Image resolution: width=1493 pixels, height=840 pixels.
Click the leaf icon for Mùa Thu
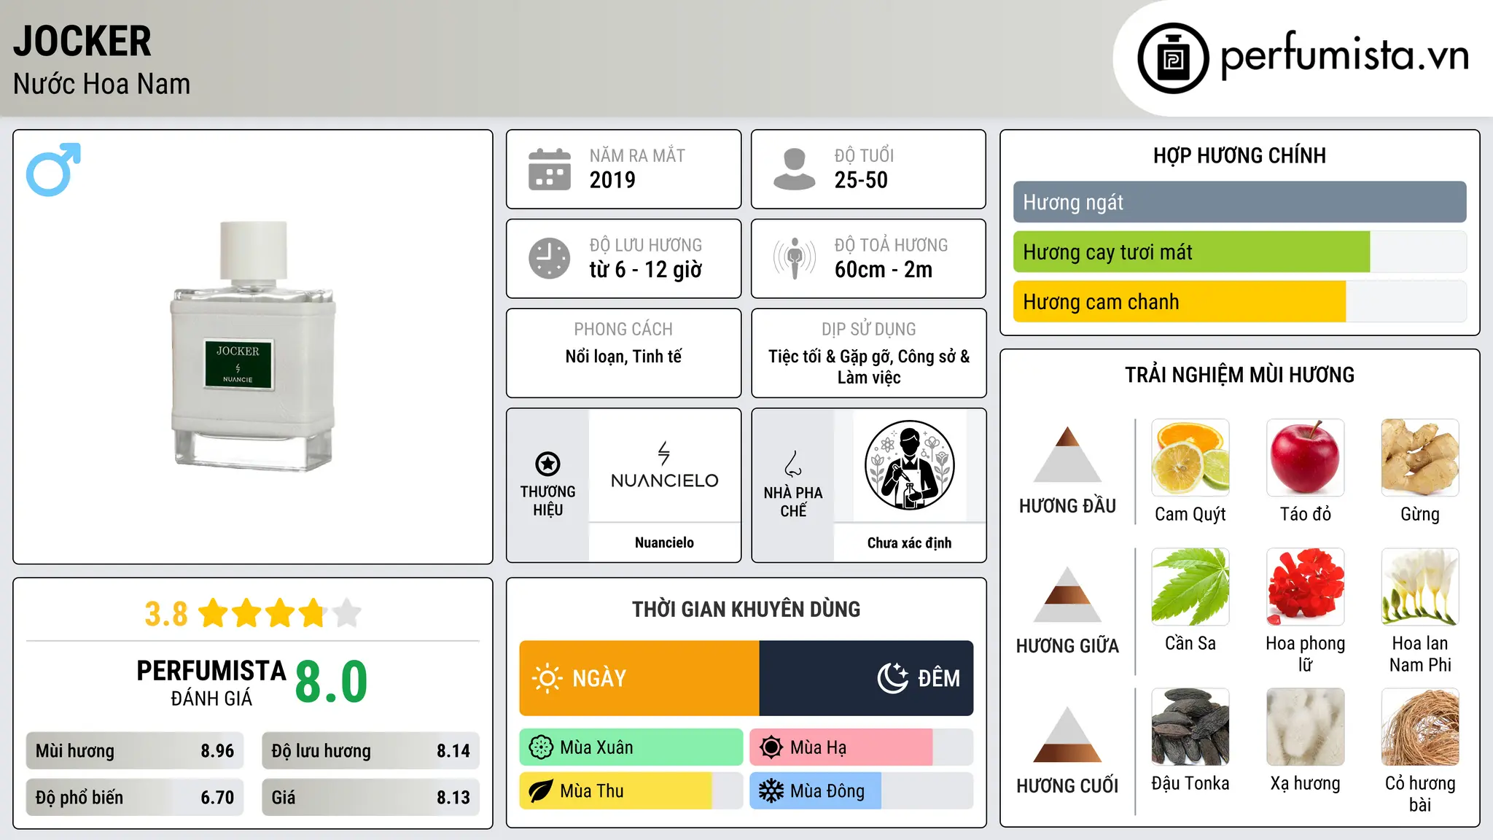(x=541, y=791)
